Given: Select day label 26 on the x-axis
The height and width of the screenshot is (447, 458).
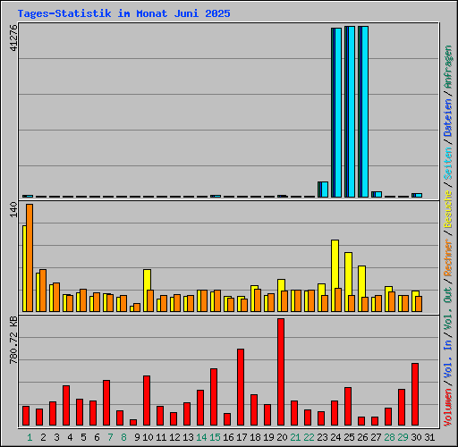Looking at the screenshot, I should click(x=362, y=437).
